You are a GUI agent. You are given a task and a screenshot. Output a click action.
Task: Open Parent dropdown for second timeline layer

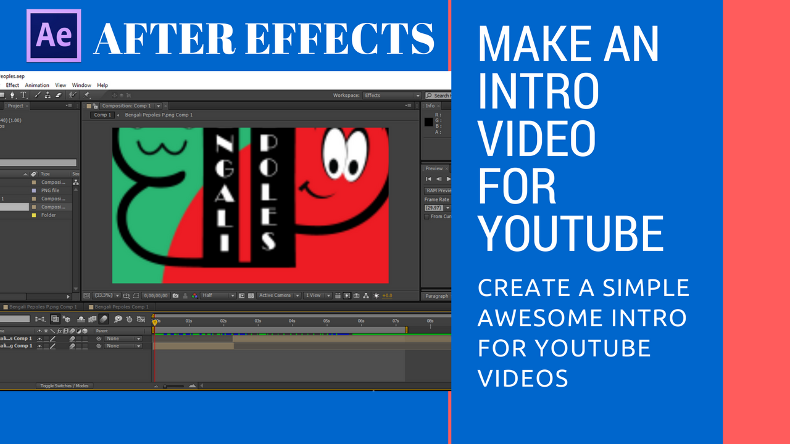pos(123,346)
